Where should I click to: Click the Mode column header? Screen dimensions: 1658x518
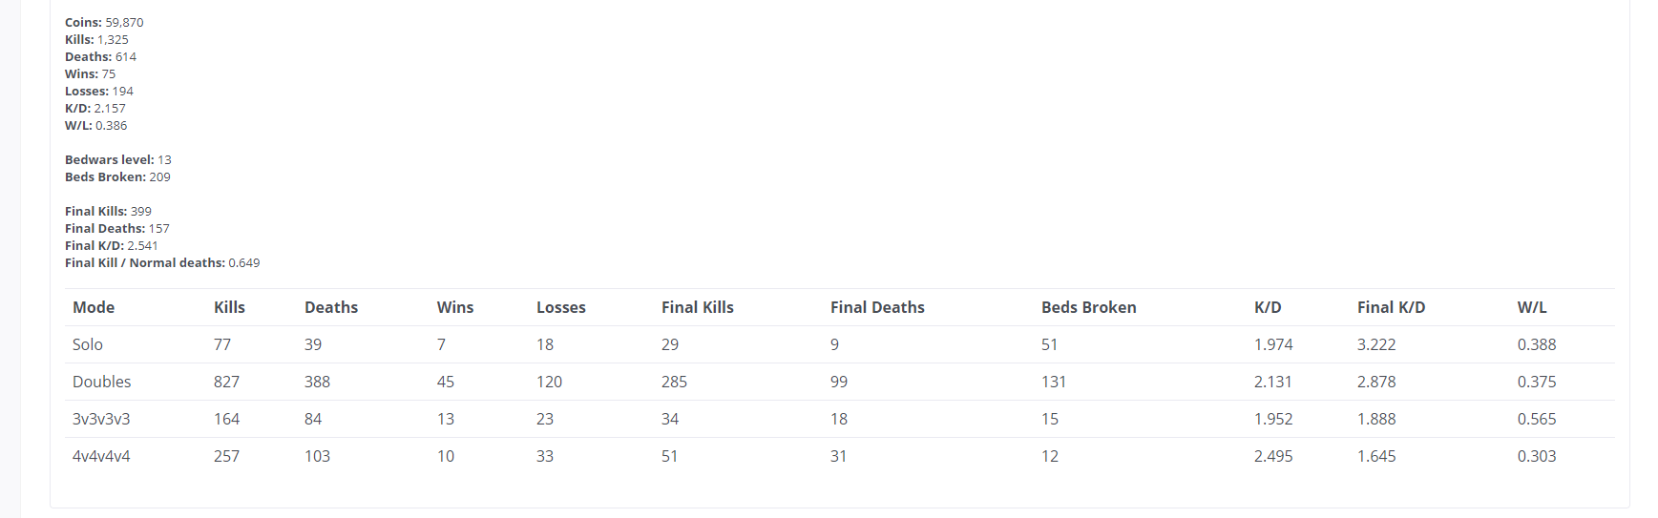(94, 307)
